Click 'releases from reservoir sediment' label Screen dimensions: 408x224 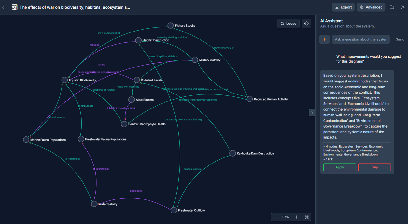coord(198,100)
